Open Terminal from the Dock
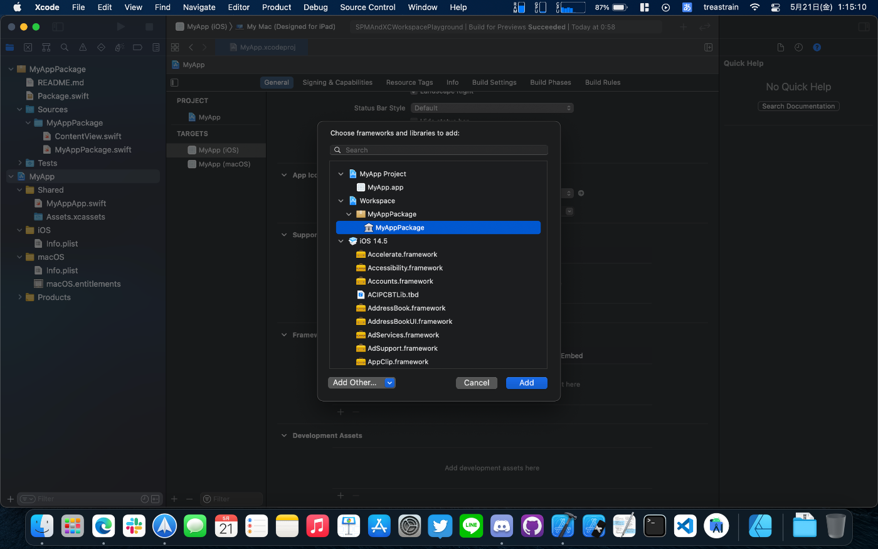The width and height of the screenshot is (878, 549). coord(655,526)
